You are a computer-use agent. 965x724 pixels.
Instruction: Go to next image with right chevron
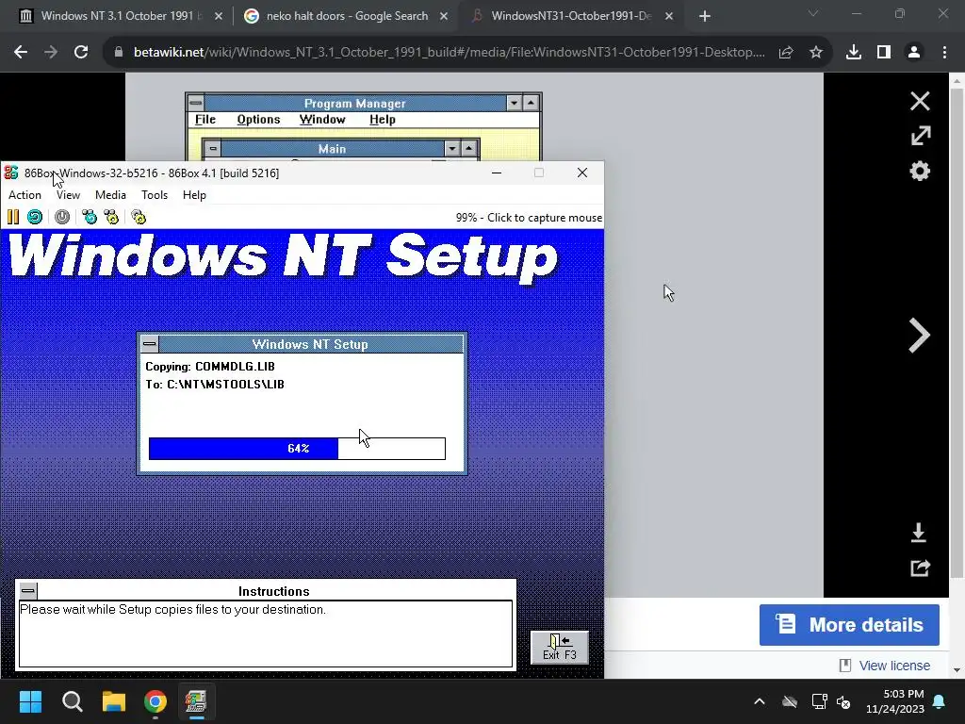click(919, 336)
